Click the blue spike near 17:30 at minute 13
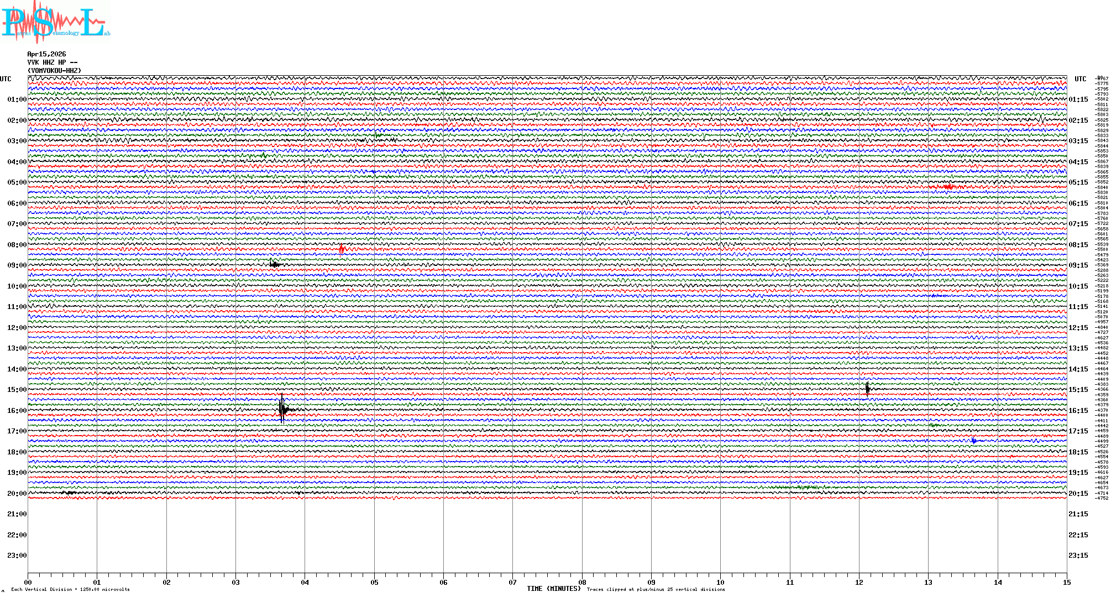 tap(973, 441)
